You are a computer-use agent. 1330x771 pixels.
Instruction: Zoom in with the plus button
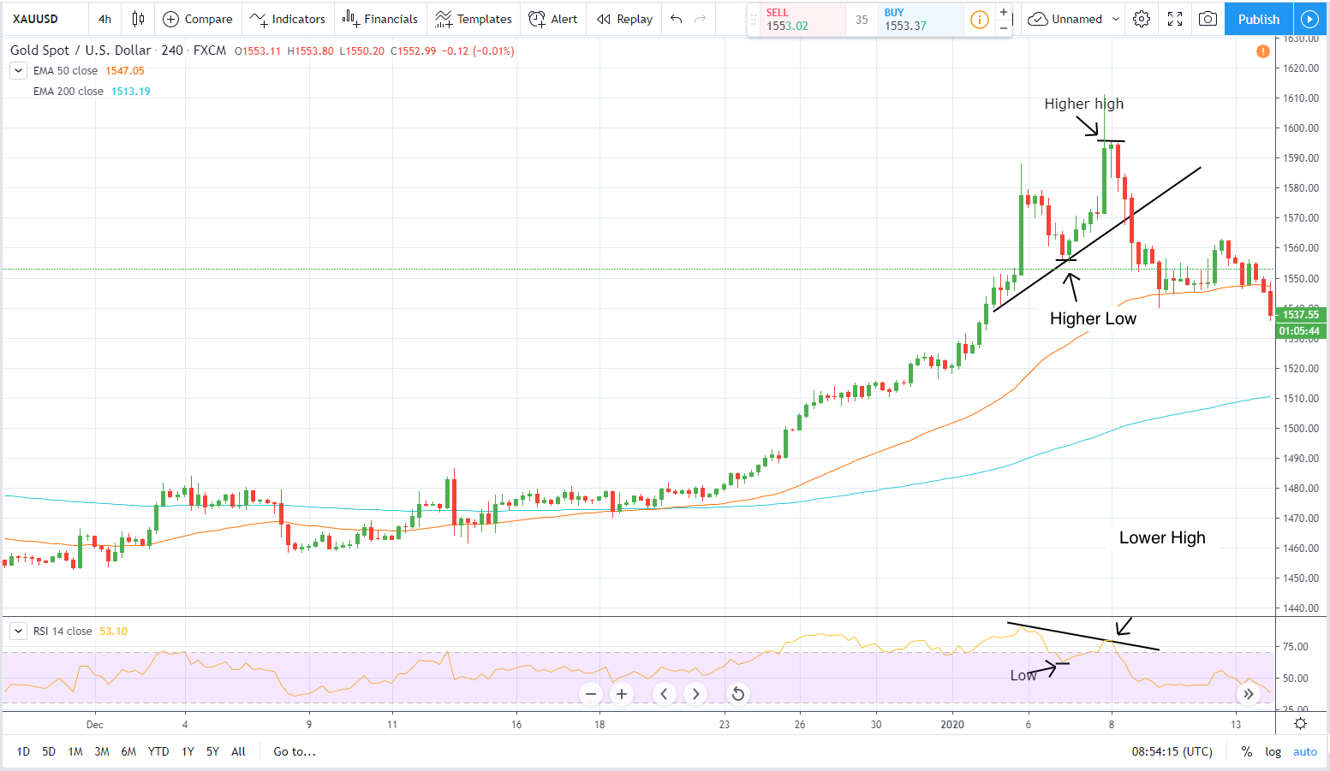click(622, 694)
